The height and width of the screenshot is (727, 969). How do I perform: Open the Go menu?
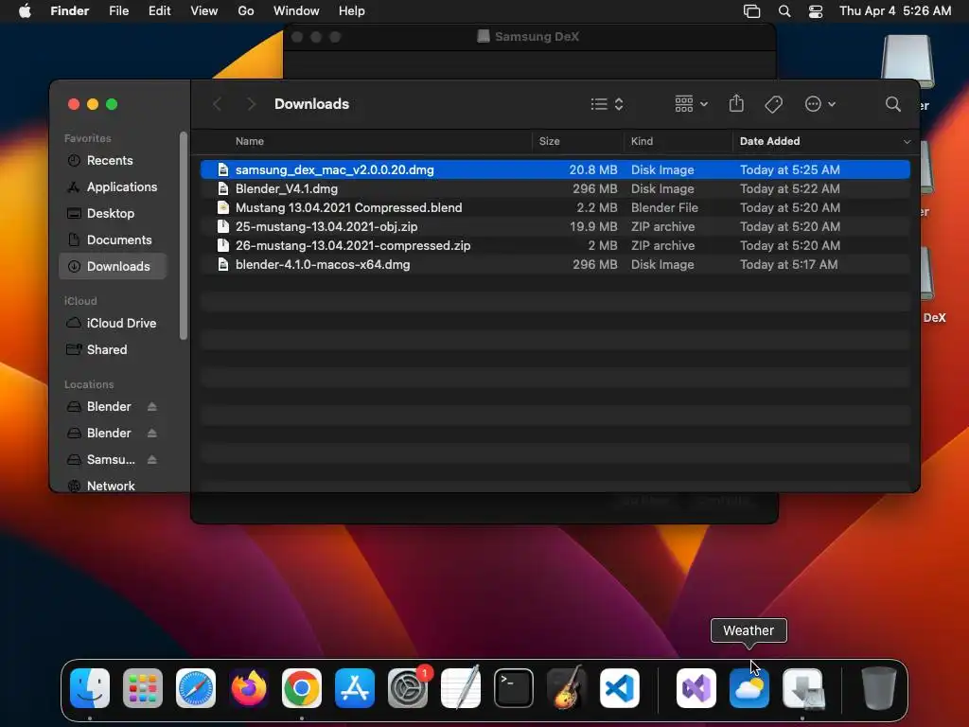pyautogui.click(x=246, y=11)
